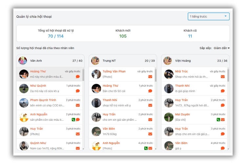Click the scrollbar thumb in Trung NT's list
246x164 pixels.
click(x=155, y=74)
